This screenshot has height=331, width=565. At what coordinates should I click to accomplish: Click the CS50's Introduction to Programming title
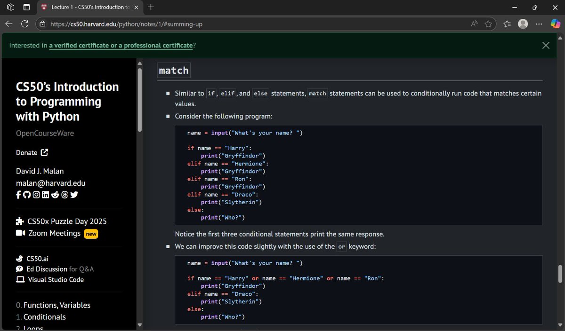point(67,102)
